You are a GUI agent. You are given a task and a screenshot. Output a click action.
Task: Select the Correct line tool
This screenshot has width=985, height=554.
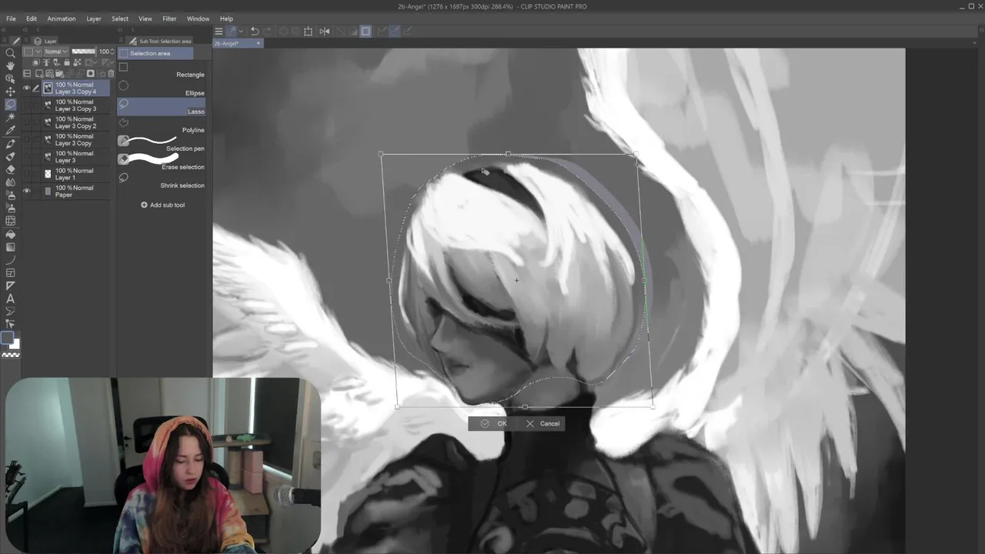click(x=10, y=325)
